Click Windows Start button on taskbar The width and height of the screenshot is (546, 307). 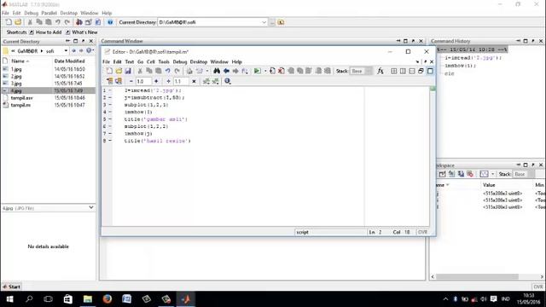[x=9, y=299]
